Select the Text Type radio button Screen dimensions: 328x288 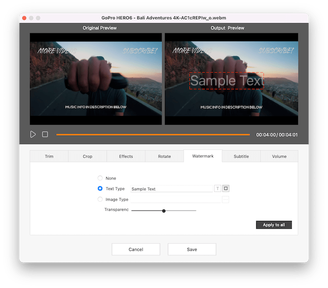[100, 189]
